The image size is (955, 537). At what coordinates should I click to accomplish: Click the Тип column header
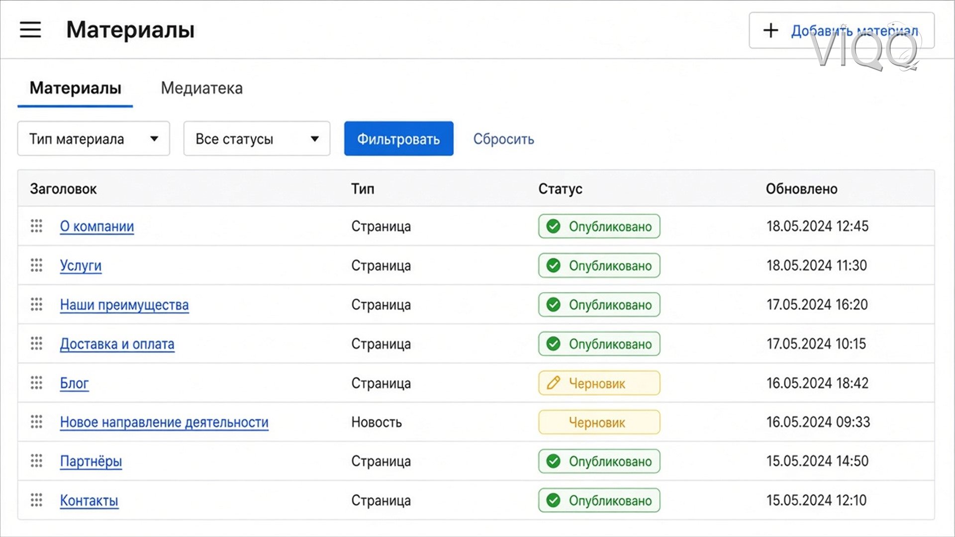tap(363, 189)
